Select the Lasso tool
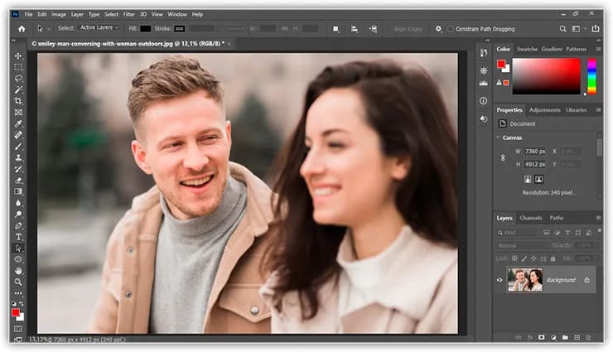Viewport: 613px width, 352px height. [18, 79]
